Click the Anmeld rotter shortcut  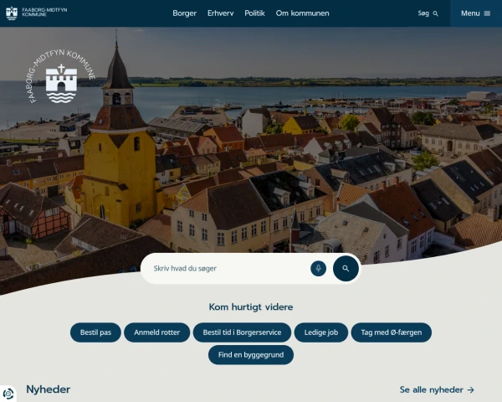click(157, 332)
